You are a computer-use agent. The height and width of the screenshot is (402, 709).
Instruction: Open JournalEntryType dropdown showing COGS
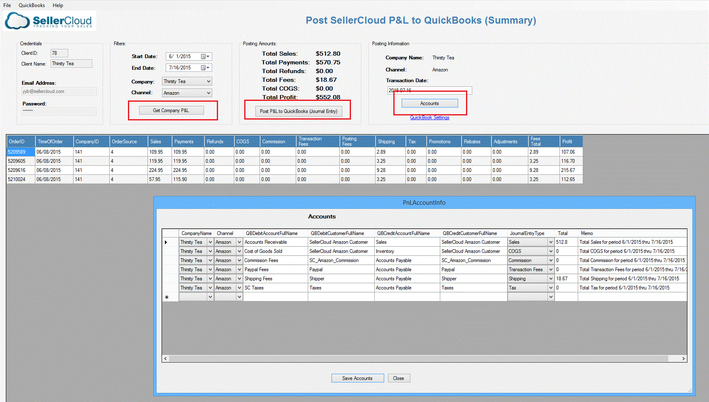551,251
